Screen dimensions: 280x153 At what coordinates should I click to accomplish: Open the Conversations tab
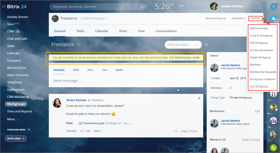click(x=166, y=31)
